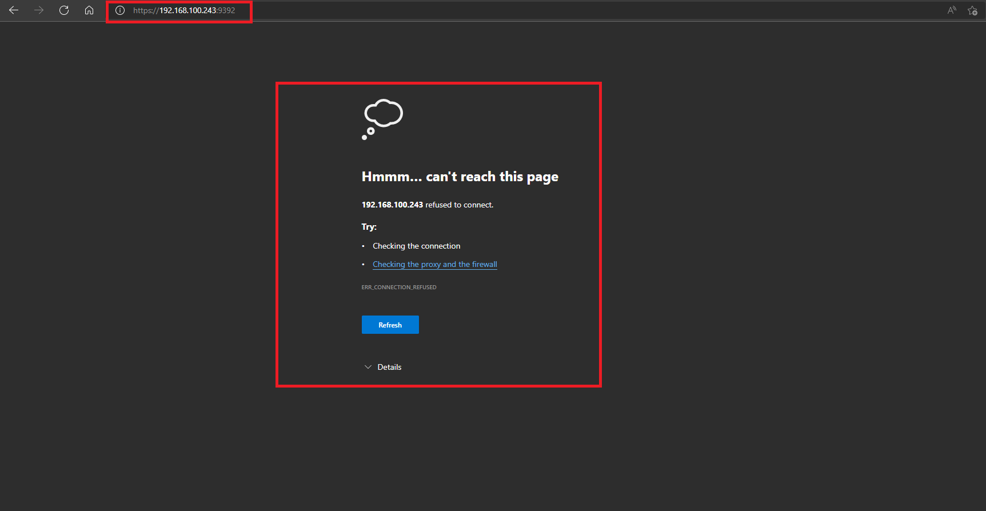
Task: Click the port number 9392 in the URL
Action: 227,10
